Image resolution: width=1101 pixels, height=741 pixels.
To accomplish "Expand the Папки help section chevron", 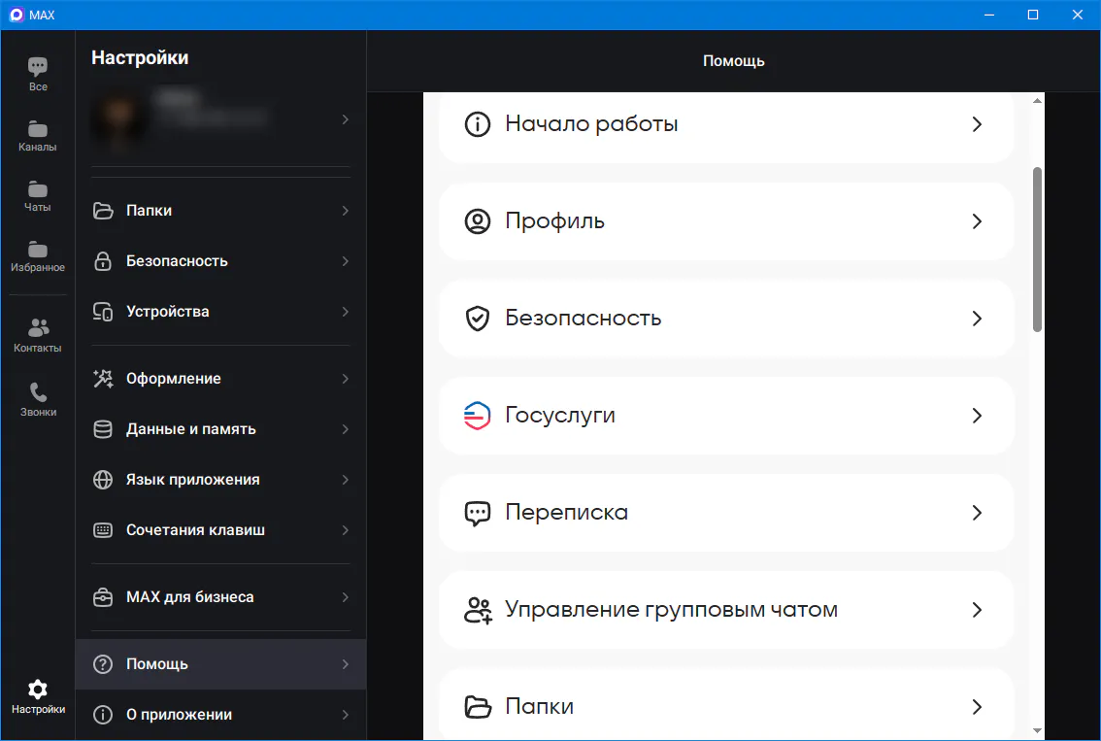I will (x=977, y=707).
